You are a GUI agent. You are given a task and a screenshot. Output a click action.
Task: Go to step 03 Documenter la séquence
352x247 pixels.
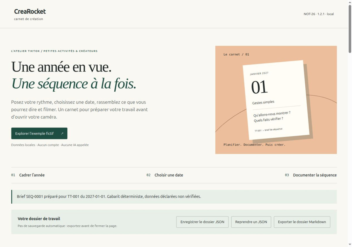pos(311,175)
